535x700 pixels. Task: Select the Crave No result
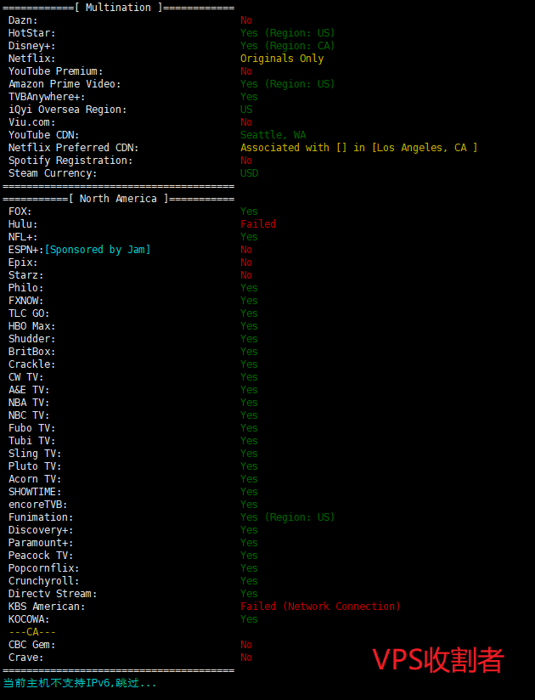click(246, 658)
